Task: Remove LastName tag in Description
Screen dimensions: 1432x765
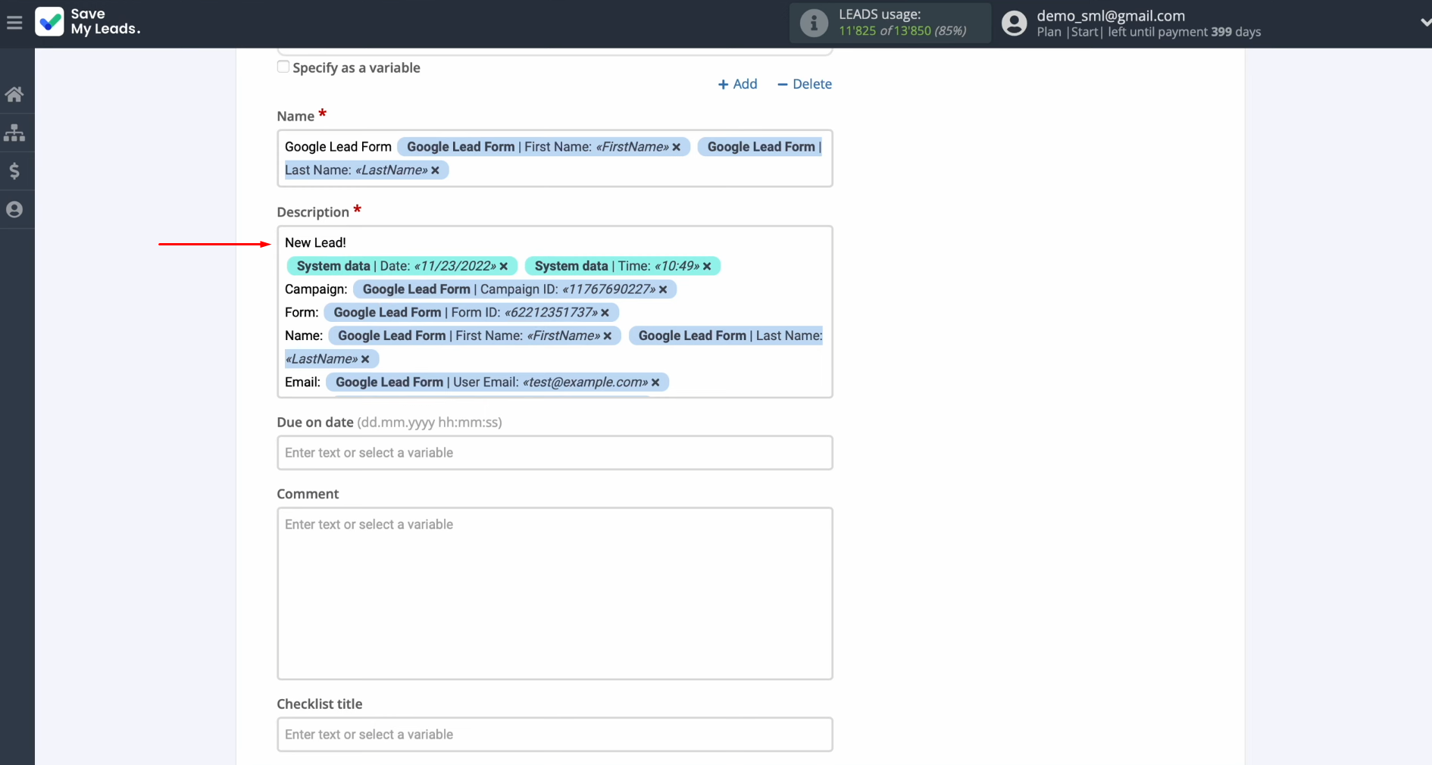Action: tap(365, 359)
